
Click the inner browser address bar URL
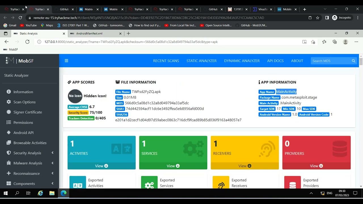[131, 42]
